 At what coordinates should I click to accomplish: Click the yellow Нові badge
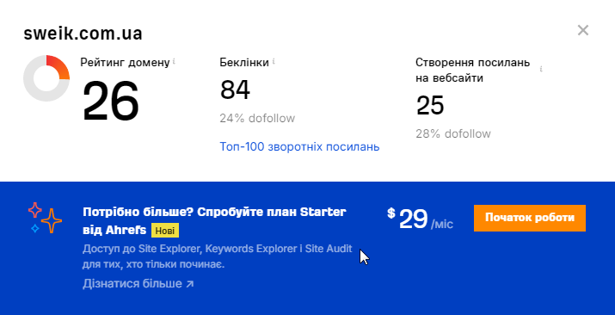[x=165, y=231]
